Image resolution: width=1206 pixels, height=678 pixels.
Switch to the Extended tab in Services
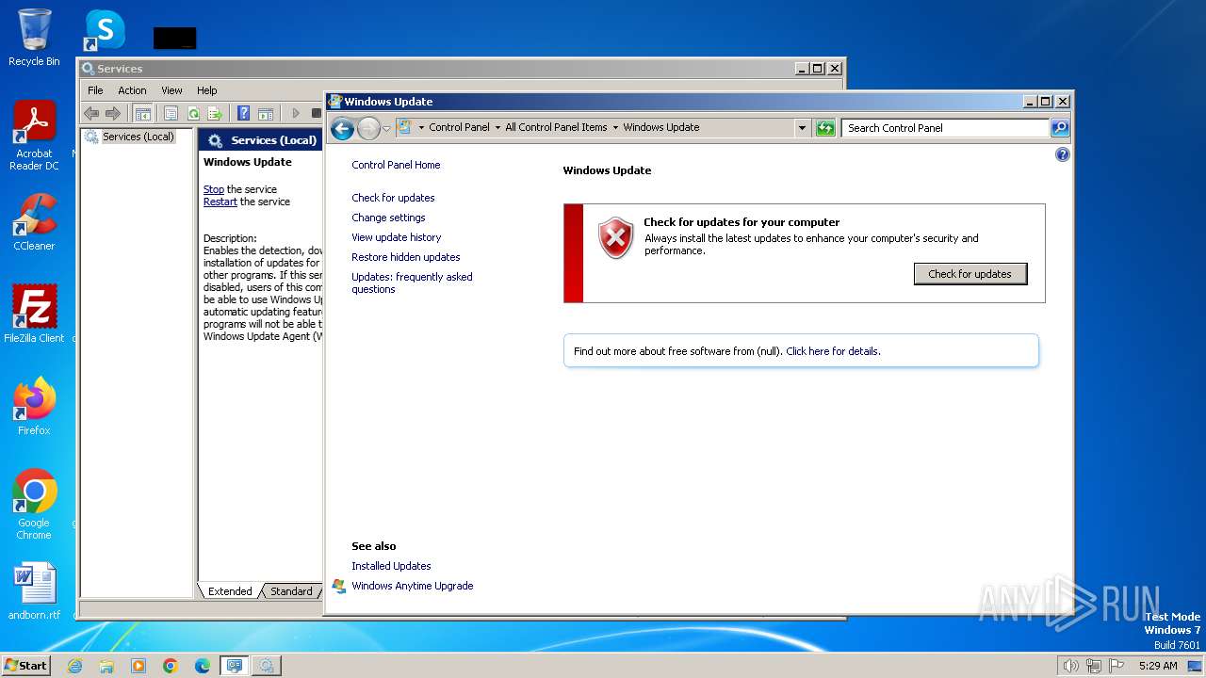click(230, 591)
